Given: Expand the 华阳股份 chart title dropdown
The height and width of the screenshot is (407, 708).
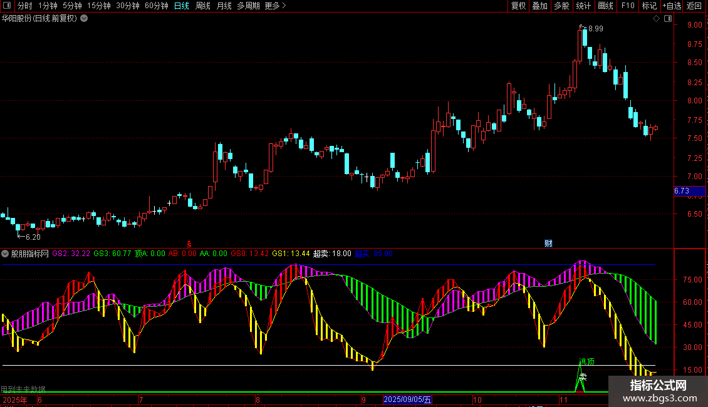Looking at the screenshot, I should pos(85,19).
